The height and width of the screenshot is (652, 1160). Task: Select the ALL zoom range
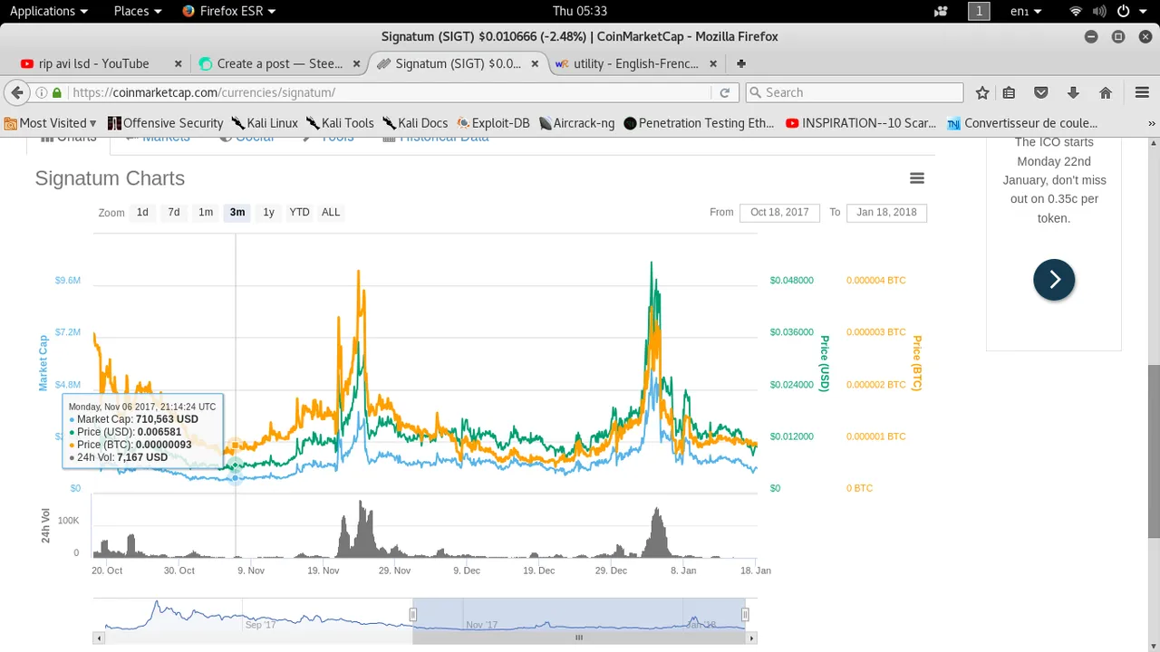331,212
